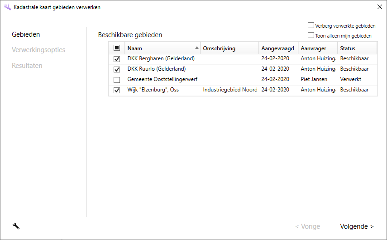Image resolution: width=387 pixels, height=240 pixels.
Task: Click the < Vorige button
Action: (x=307, y=226)
